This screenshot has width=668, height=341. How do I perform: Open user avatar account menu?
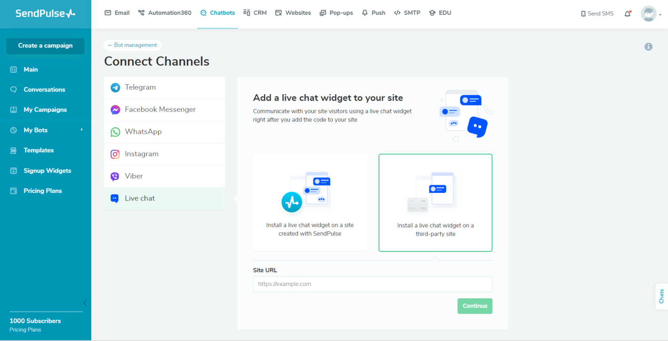[651, 14]
